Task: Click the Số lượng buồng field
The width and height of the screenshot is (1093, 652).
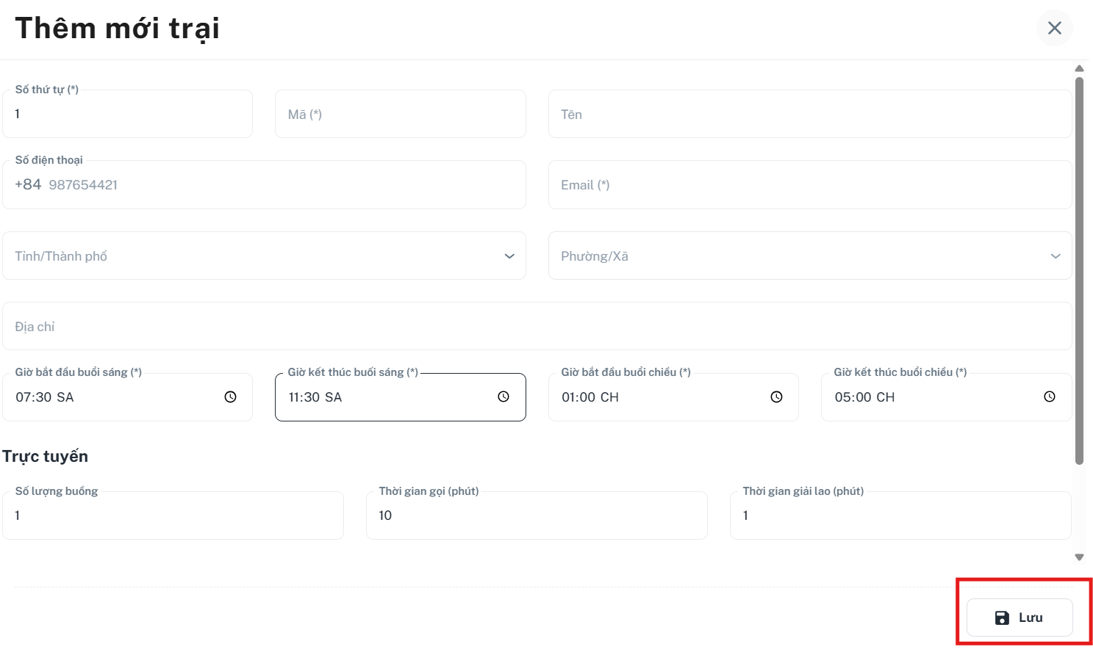Action: pyautogui.click(x=173, y=515)
